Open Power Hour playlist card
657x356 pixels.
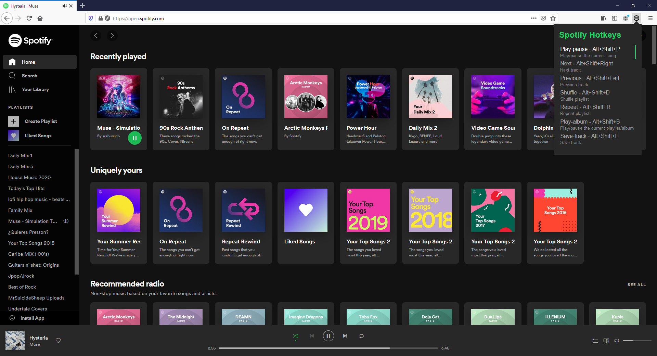368,109
